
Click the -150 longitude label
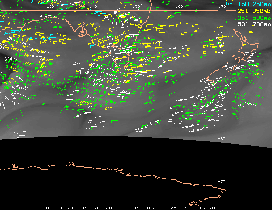[x=135, y=6]
